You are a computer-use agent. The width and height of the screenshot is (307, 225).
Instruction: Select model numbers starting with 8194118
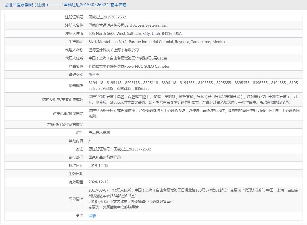point(193,86)
